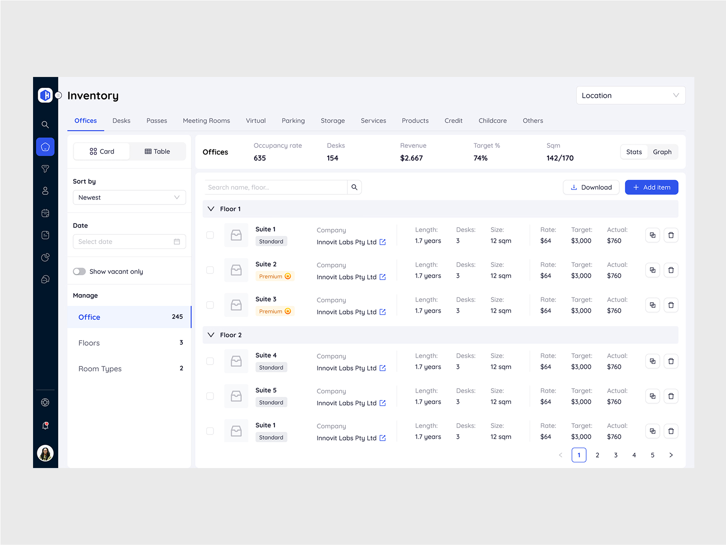Open help via the lifebuoy icon
This screenshot has height=545, width=726.
pos(45,402)
